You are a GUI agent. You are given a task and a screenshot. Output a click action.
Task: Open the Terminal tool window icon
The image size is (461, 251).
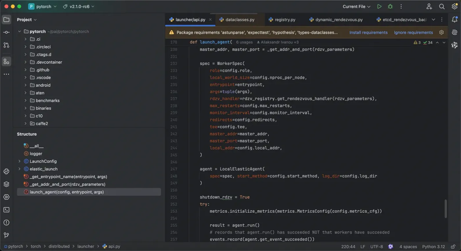(6, 210)
